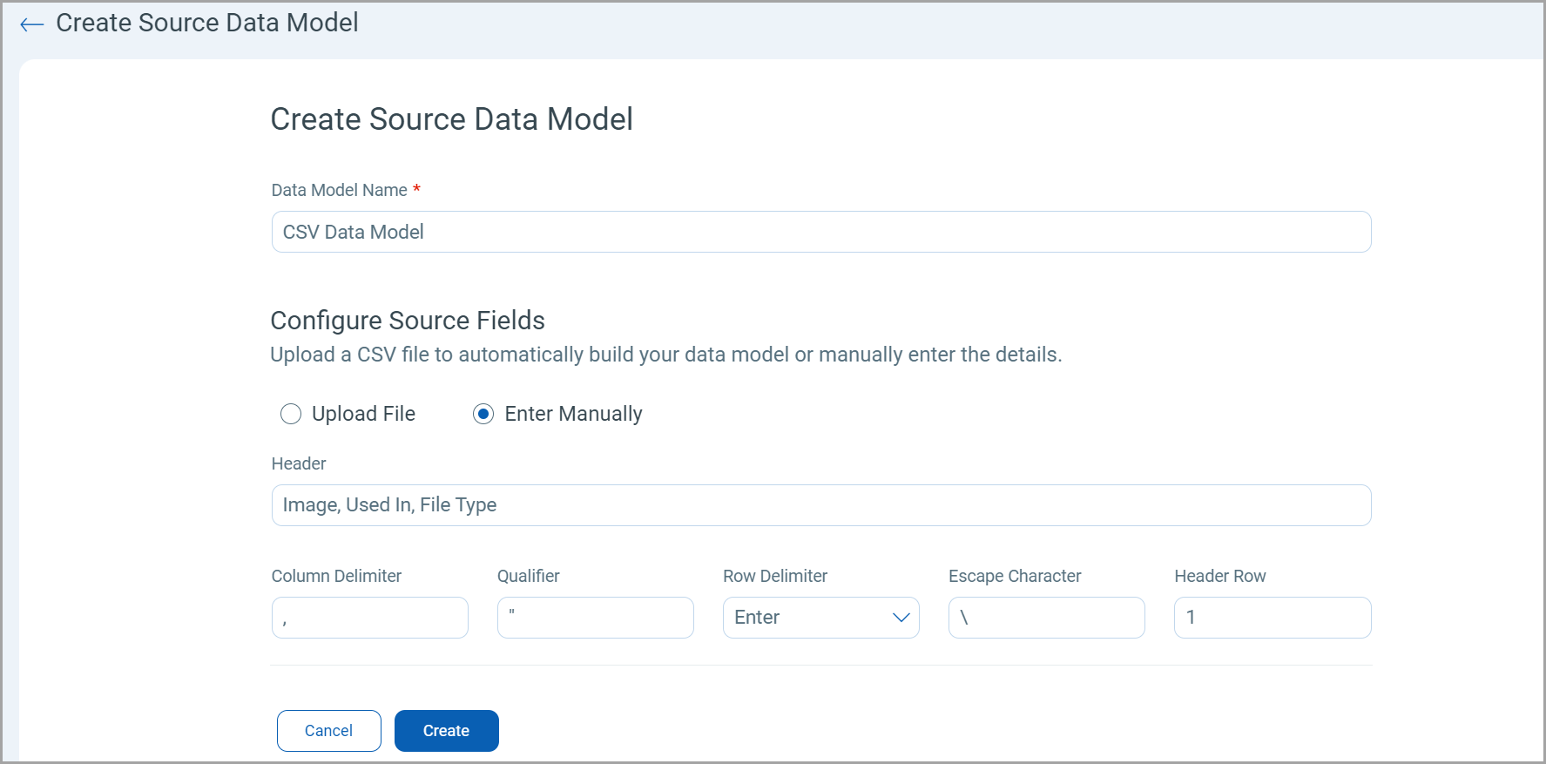
Task: Click the Qualifier label text
Action: point(528,576)
